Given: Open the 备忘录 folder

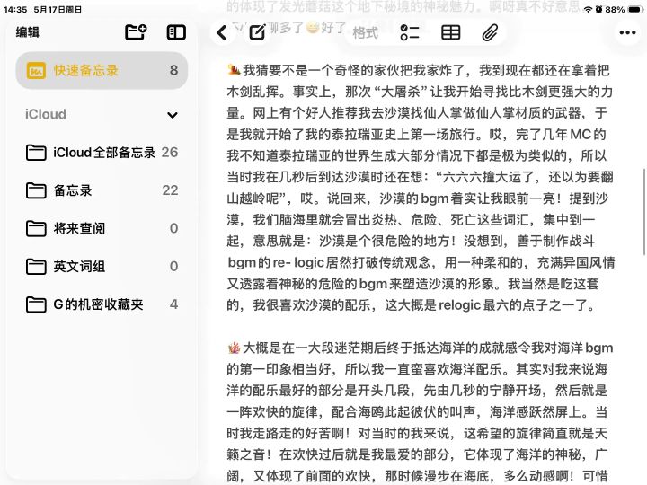Looking at the screenshot, I should (x=102, y=190).
